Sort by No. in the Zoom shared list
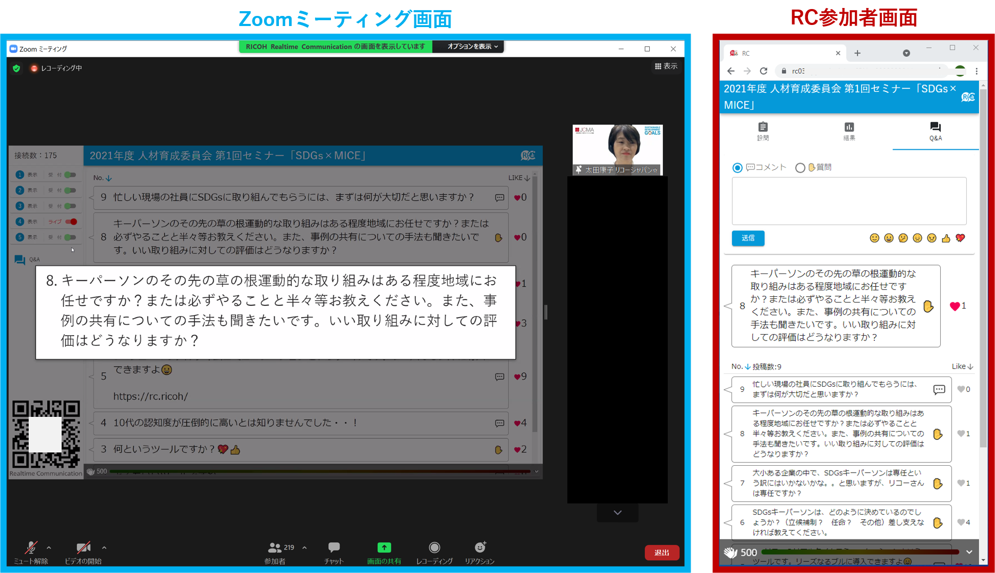Screen dimensions: 995x573 [x=102, y=178]
